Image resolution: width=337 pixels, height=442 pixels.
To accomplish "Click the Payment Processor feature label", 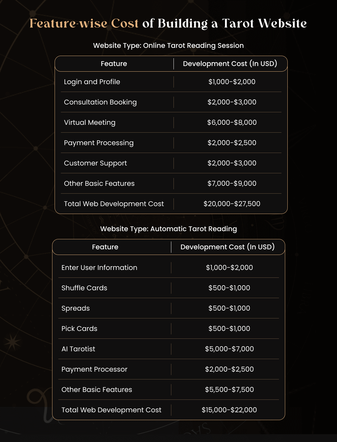I will (x=95, y=369).
